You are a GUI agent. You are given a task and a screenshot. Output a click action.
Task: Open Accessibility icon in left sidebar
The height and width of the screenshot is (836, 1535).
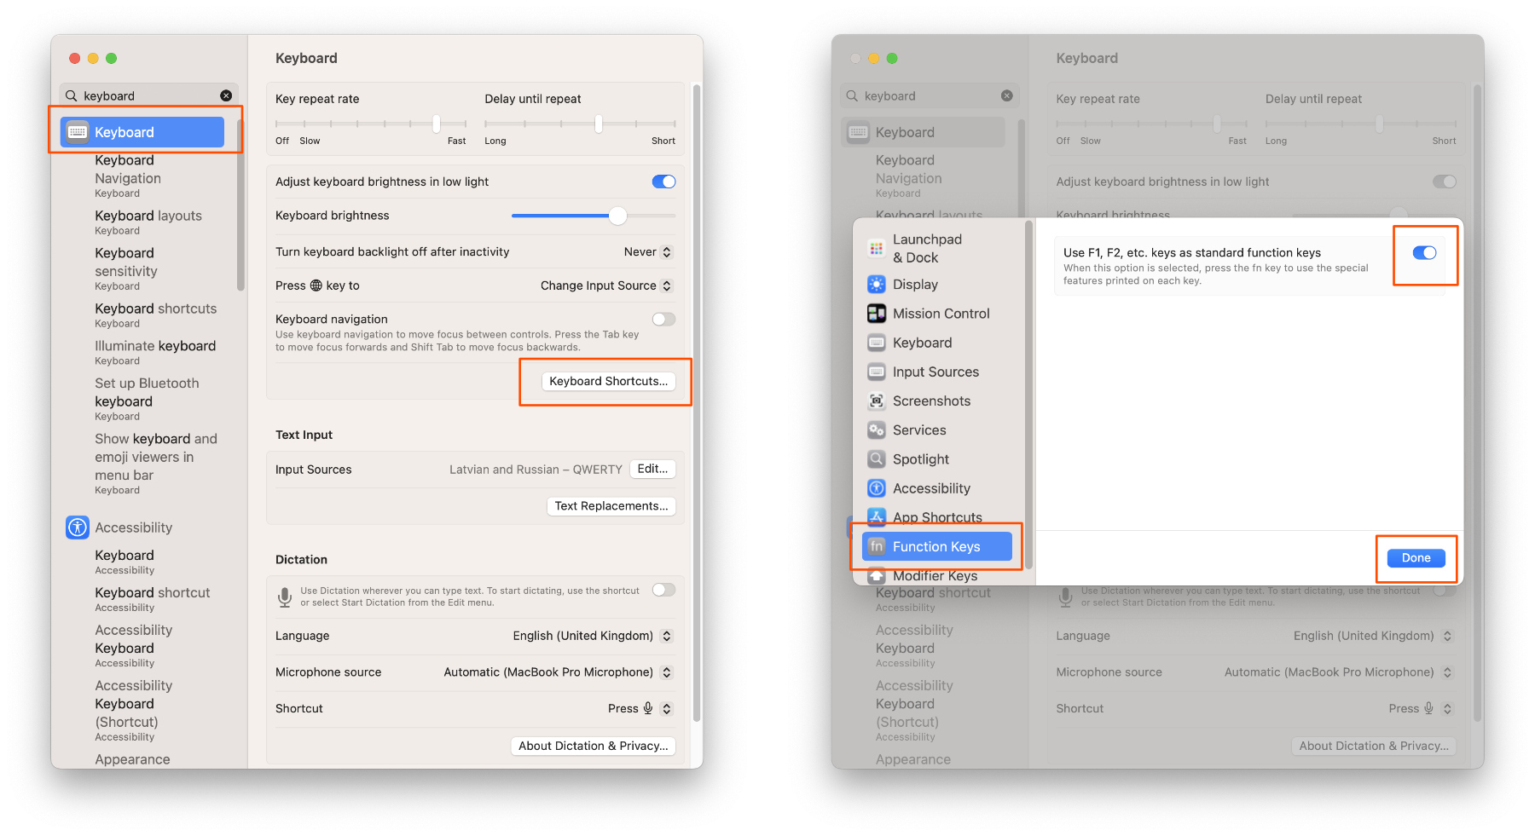pyautogui.click(x=78, y=528)
